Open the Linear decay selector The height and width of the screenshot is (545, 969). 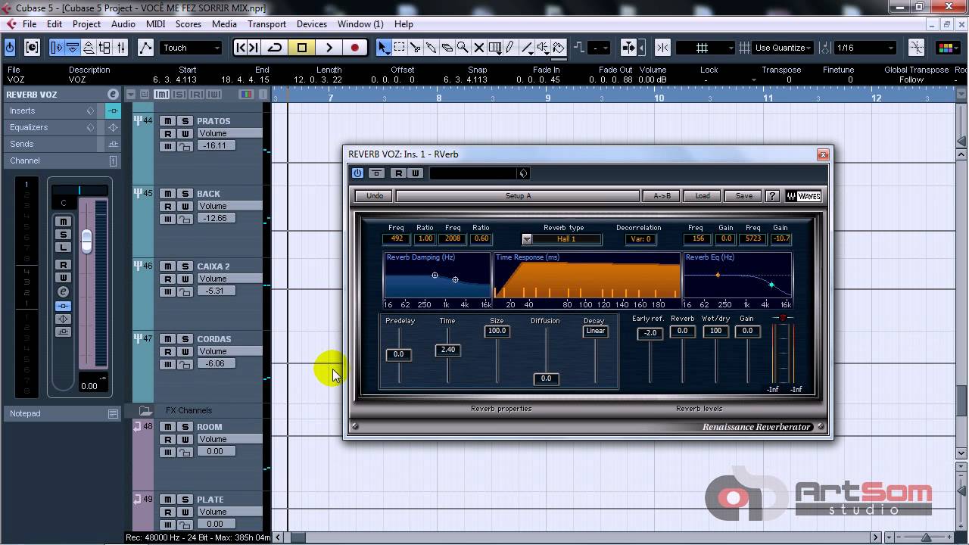pos(596,331)
